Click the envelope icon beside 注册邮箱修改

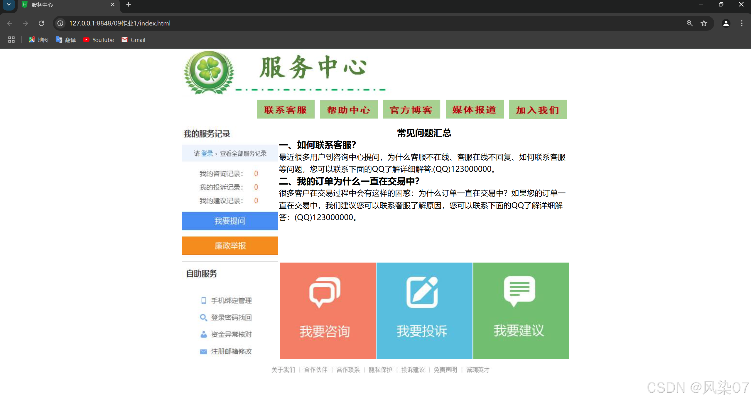203,351
